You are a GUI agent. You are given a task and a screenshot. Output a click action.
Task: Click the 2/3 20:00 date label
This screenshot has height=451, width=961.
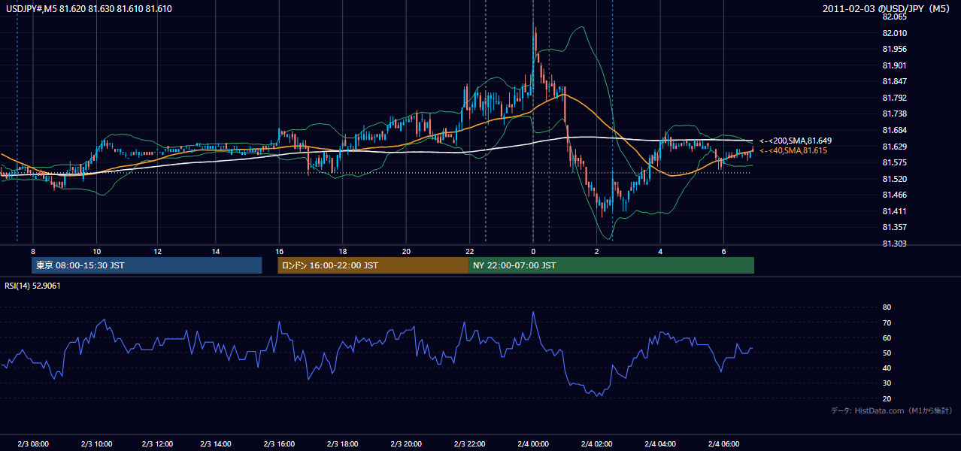[x=406, y=443]
